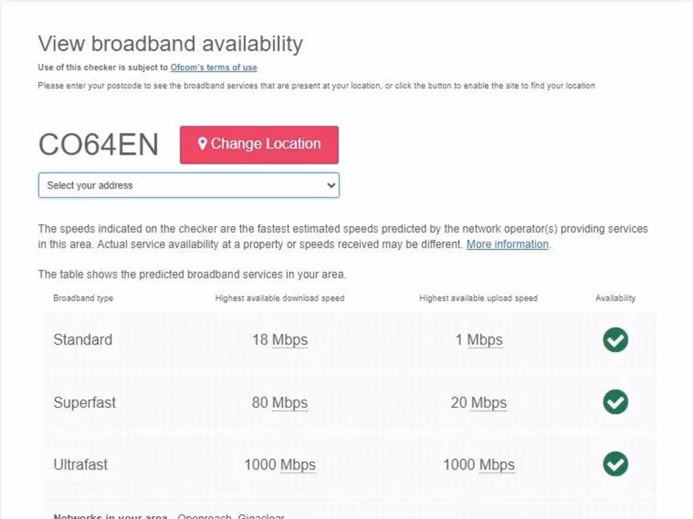Click the Superfast availability checkmark icon

point(615,402)
